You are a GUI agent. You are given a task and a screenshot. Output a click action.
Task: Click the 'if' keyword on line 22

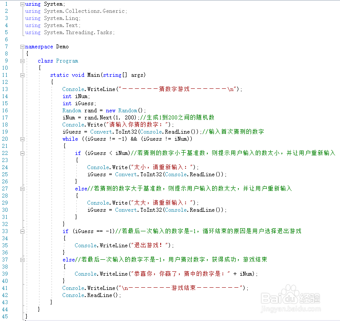(x=78, y=153)
